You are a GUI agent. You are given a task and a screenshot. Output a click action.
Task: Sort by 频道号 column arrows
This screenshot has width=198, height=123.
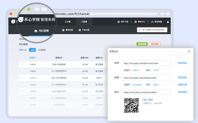[x=36, y=58]
